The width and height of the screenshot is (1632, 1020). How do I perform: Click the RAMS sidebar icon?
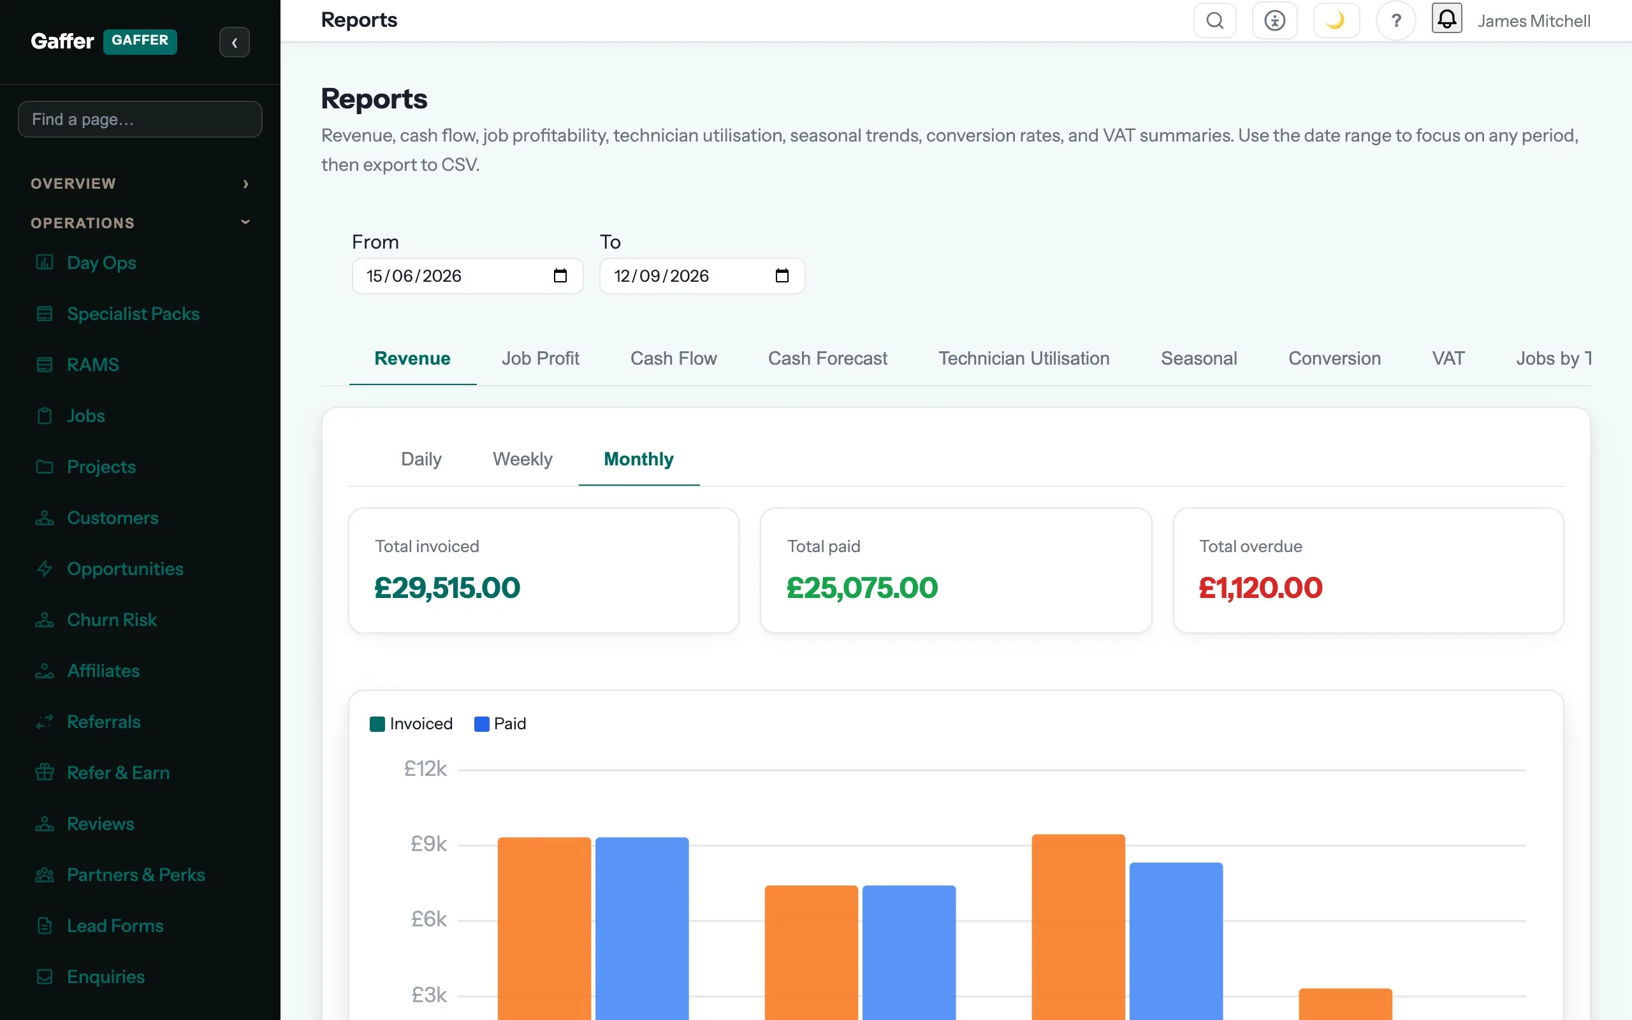[x=45, y=365]
